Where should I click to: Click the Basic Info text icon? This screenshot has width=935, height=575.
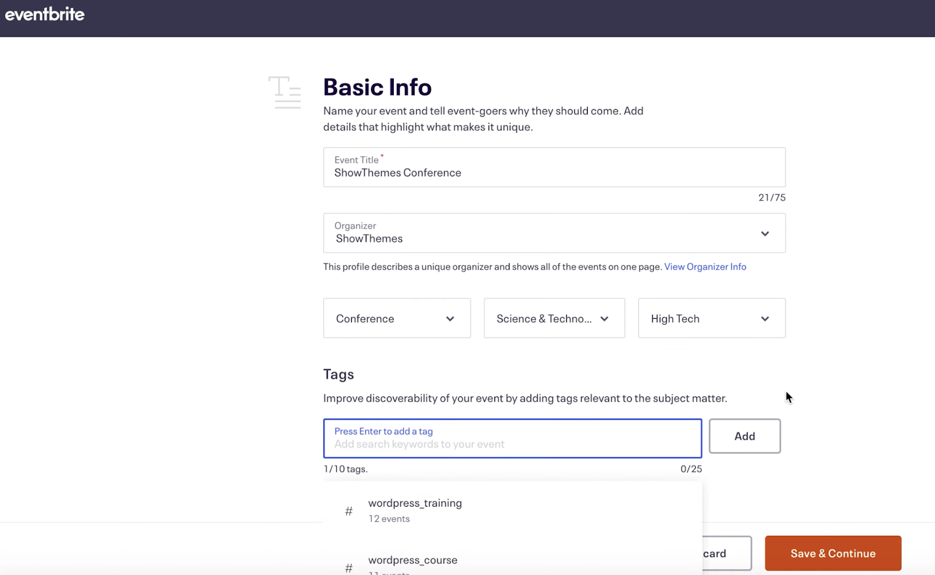click(x=285, y=92)
